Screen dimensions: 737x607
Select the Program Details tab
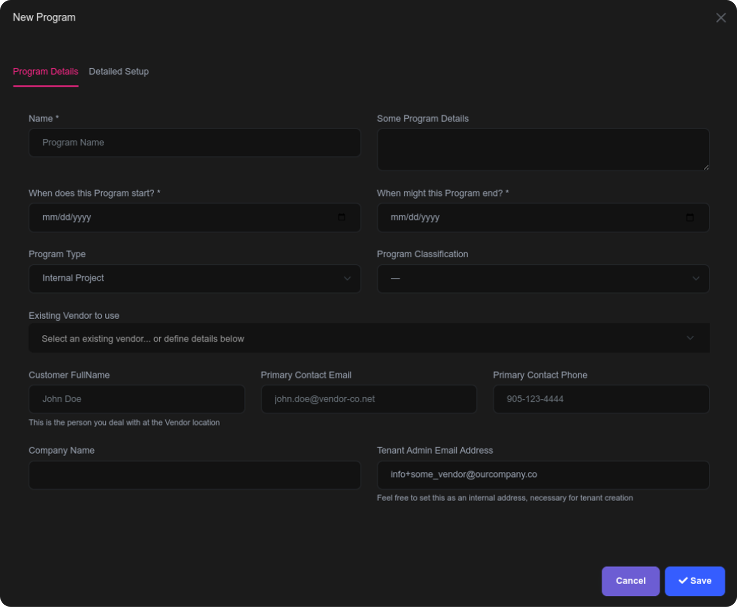(x=45, y=72)
